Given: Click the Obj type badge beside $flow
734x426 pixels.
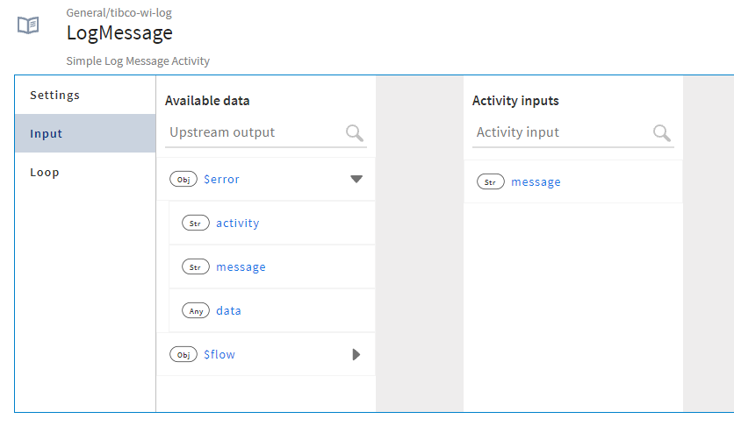Looking at the screenshot, I should click(x=183, y=354).
